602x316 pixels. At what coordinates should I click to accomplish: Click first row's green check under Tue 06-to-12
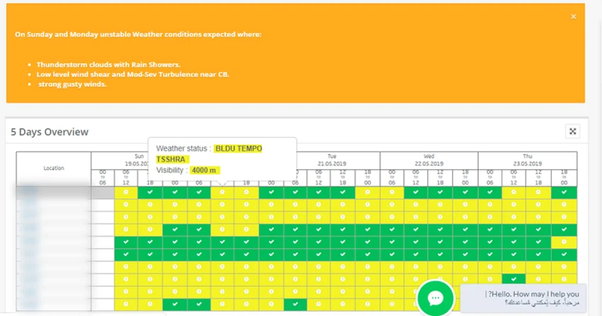[319, 192]
